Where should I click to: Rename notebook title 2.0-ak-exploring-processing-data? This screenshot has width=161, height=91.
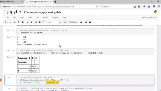point(43,12)
